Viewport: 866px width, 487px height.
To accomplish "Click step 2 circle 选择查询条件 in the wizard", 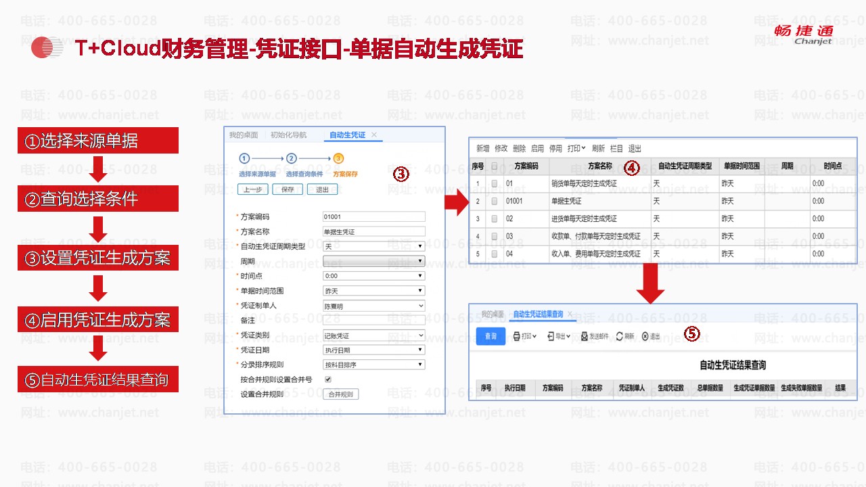I will tap(292, 158).
